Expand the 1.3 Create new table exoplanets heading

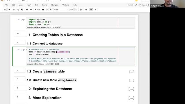(17, 79)
